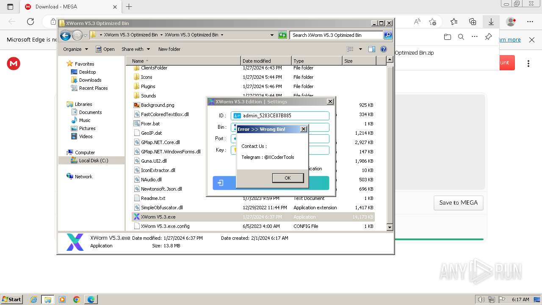Launch Internet Explorer from the taskbar
This screenshot has height=305, width=542.
coord(33,299)
